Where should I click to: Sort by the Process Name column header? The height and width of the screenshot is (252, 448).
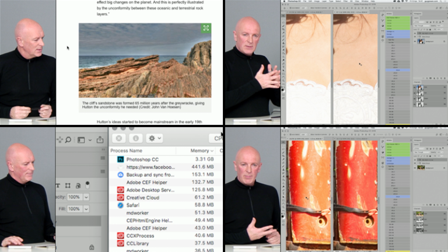click(134, 150)
